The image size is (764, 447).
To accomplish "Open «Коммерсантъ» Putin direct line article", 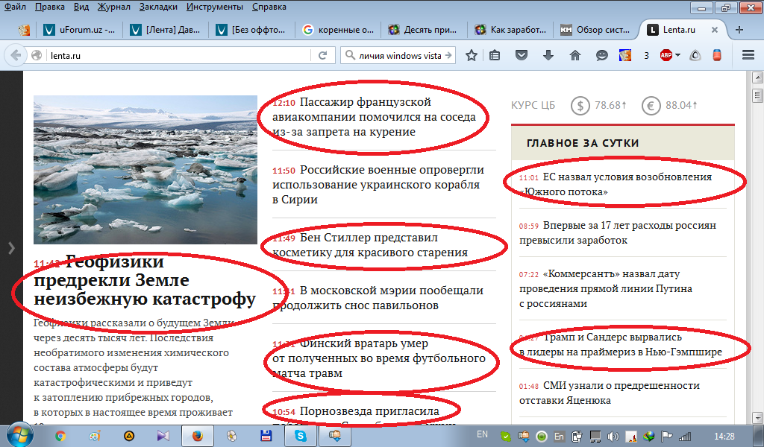I will [606, 288].
